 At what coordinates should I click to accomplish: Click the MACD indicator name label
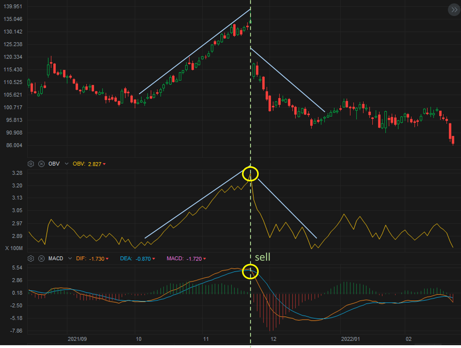56,259
